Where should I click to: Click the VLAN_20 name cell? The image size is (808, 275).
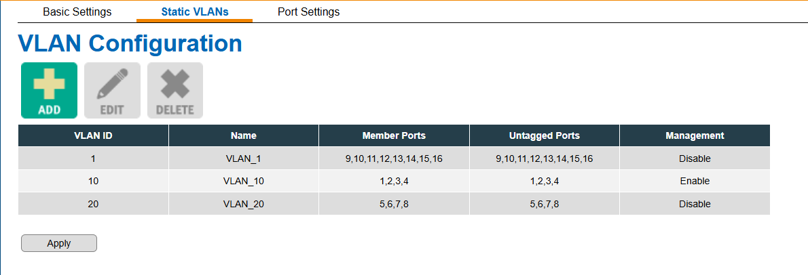point(244,204)
